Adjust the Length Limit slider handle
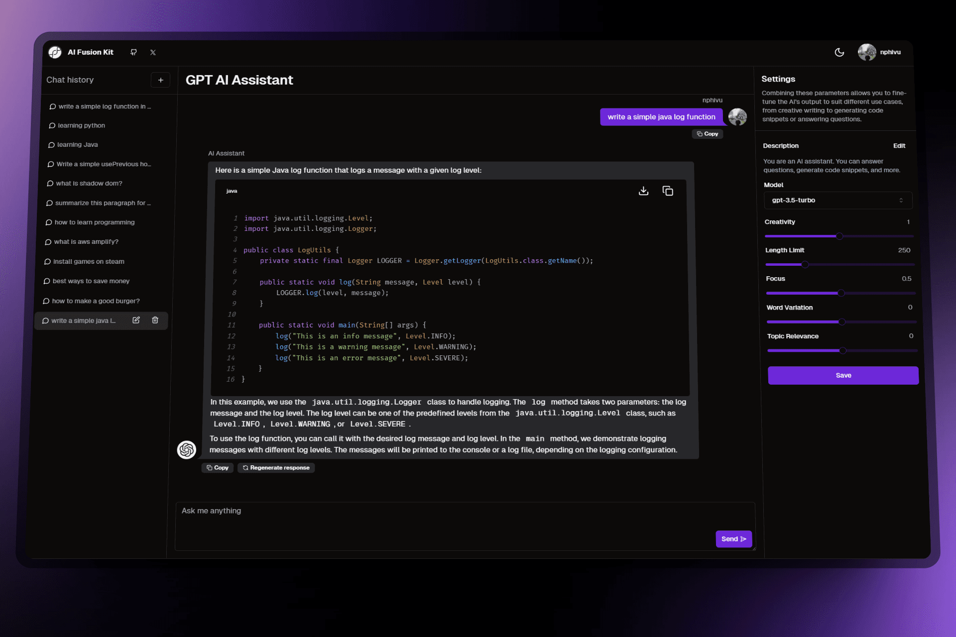This screenshot has height=637, width=956. [x=805, y=264]
